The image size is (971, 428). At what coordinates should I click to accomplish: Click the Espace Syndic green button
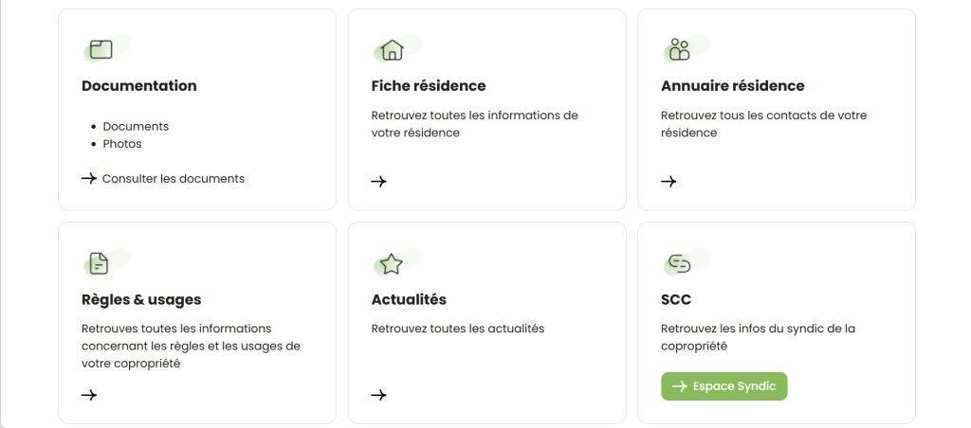click(x=724, y=386)
